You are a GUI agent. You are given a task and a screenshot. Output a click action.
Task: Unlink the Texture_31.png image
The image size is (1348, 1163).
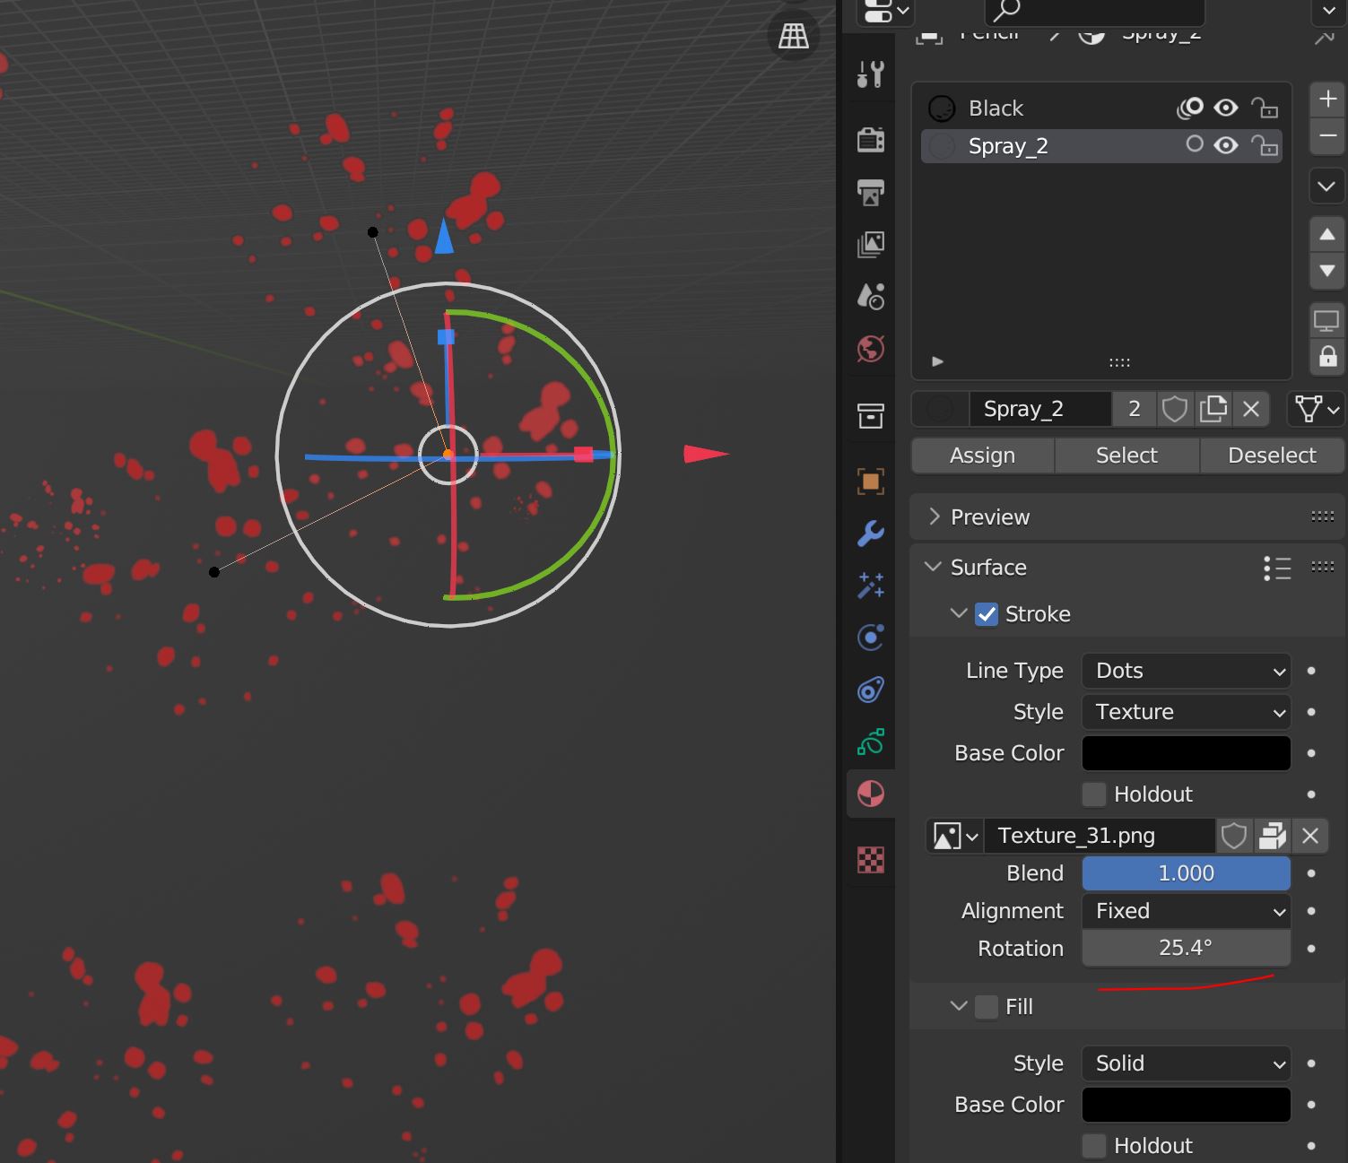(x=1309, y=836)
